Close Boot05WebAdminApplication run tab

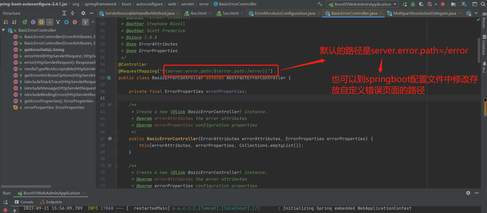coord(84,193)
